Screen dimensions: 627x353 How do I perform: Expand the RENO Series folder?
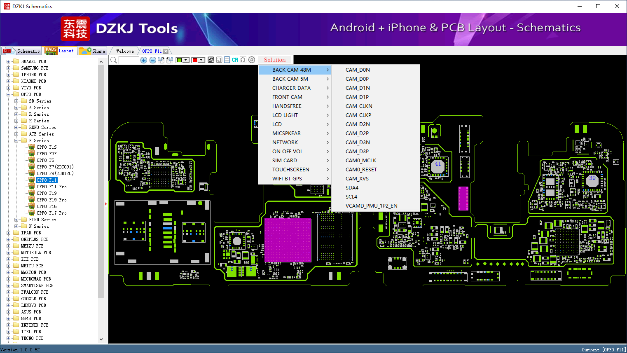[16, 127]
